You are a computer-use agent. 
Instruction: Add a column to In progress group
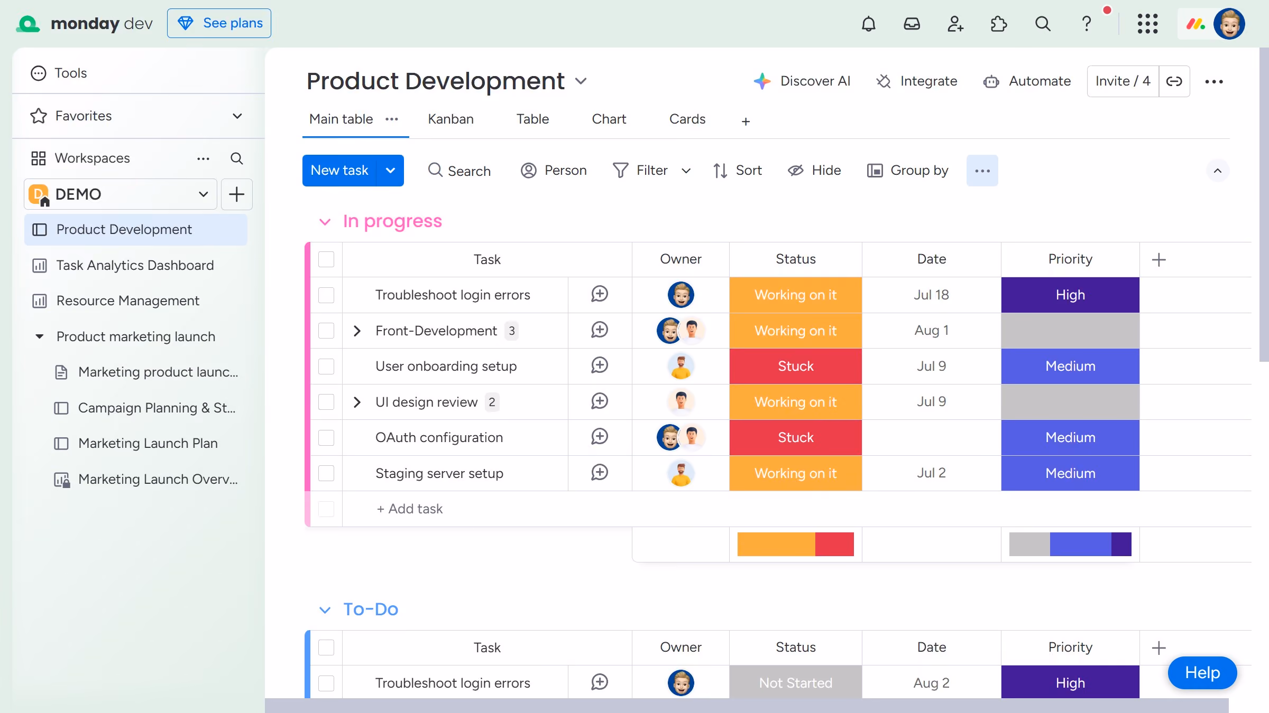point(1159,259)
